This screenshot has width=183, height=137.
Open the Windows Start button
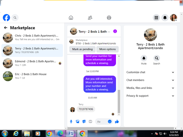tap(4, 133)
